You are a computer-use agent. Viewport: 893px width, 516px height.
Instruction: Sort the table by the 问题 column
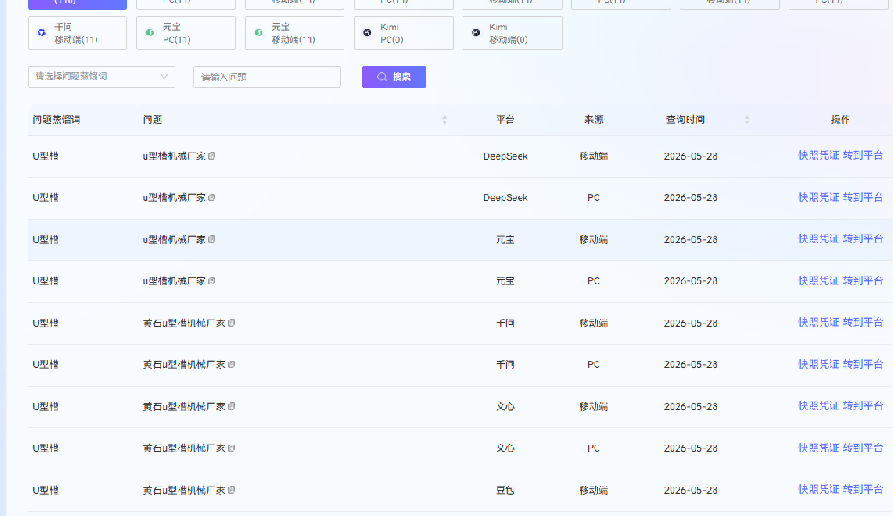(445, 120)
